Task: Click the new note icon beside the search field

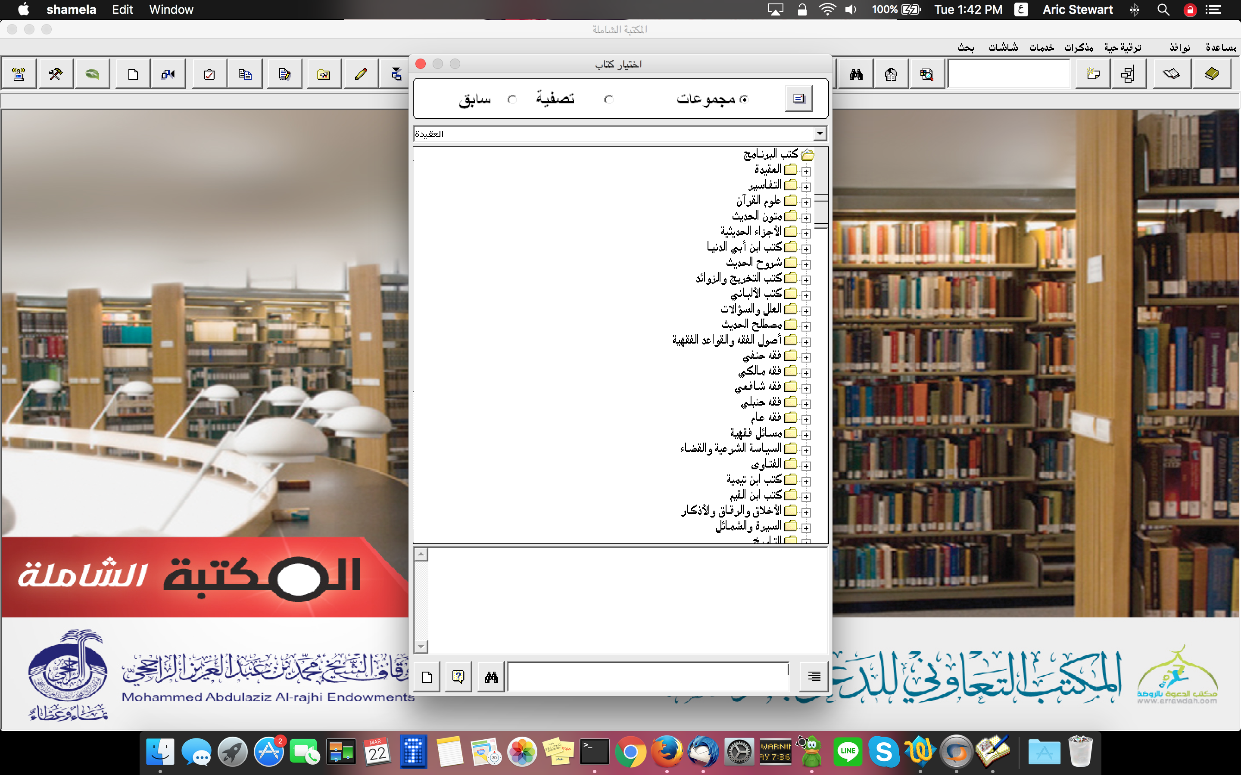Action: [x=1092, y=73]
